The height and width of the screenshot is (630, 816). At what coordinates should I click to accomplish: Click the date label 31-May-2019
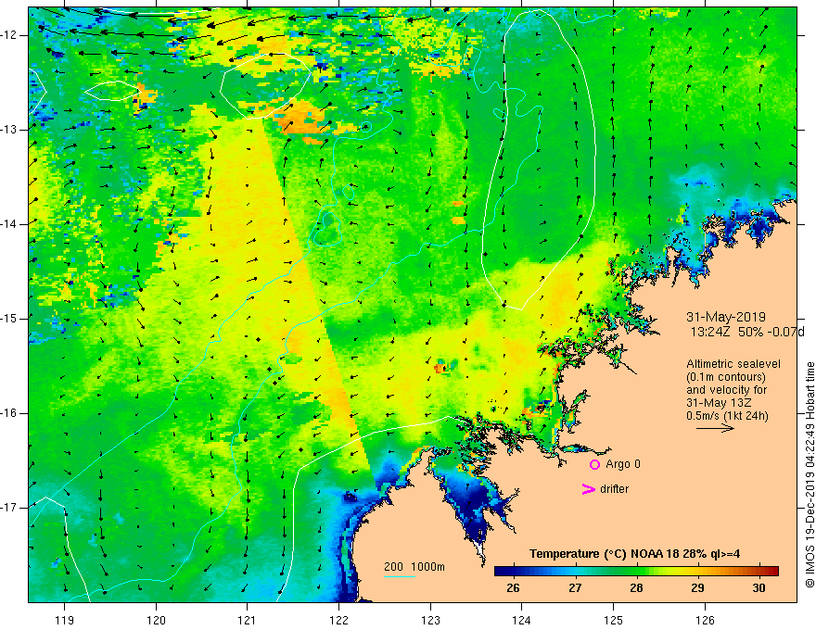coord(726,317)
